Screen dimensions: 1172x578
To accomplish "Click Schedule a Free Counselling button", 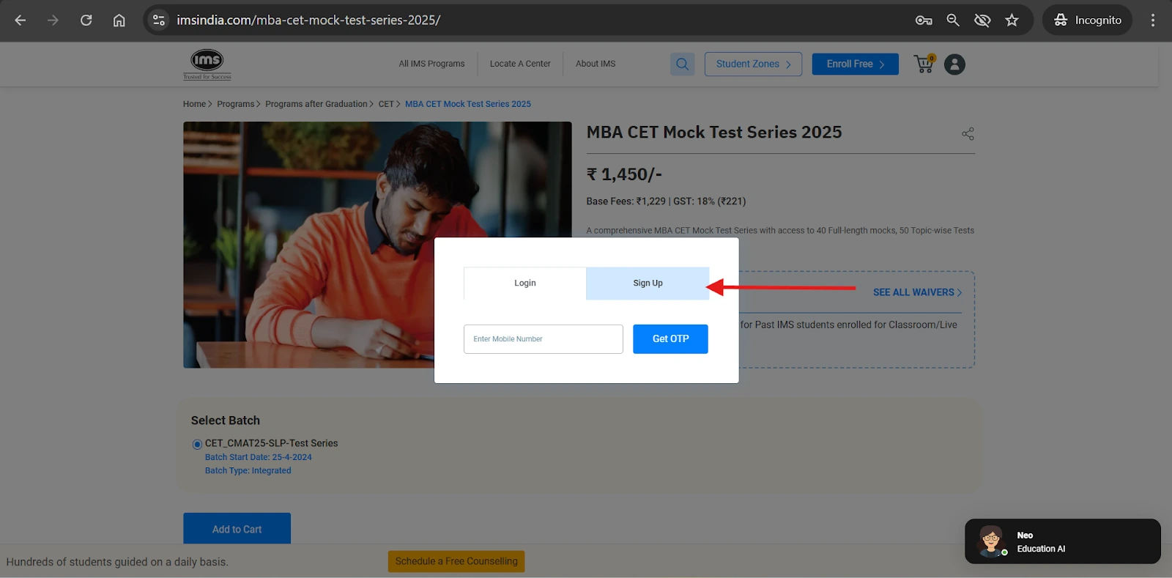I will (456, 561).
